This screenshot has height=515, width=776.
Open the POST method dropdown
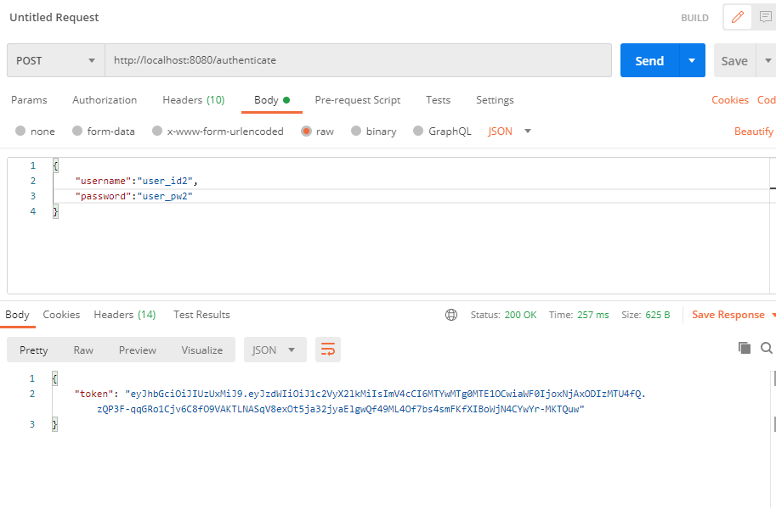coord(56,60)
